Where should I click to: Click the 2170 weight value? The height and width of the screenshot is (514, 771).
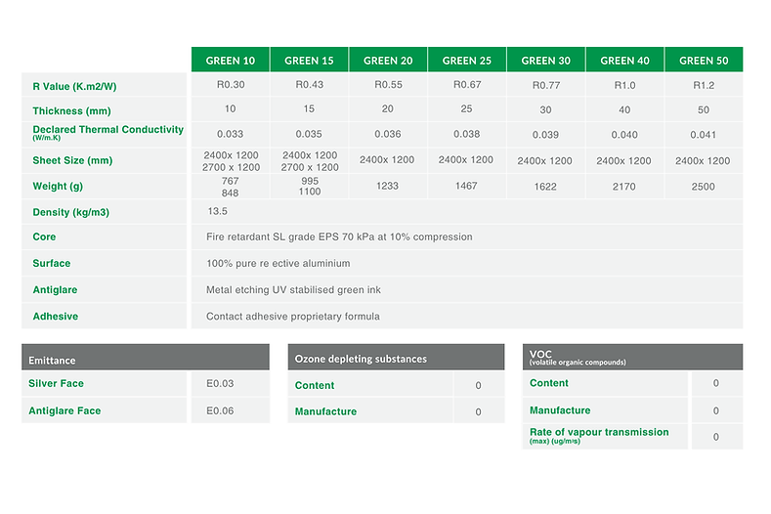pyautogui.click(x=625, y=186)
